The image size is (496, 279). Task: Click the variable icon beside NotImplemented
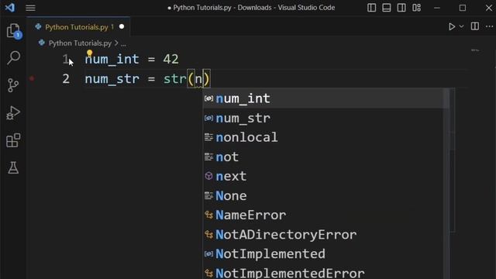coord(208,253)
